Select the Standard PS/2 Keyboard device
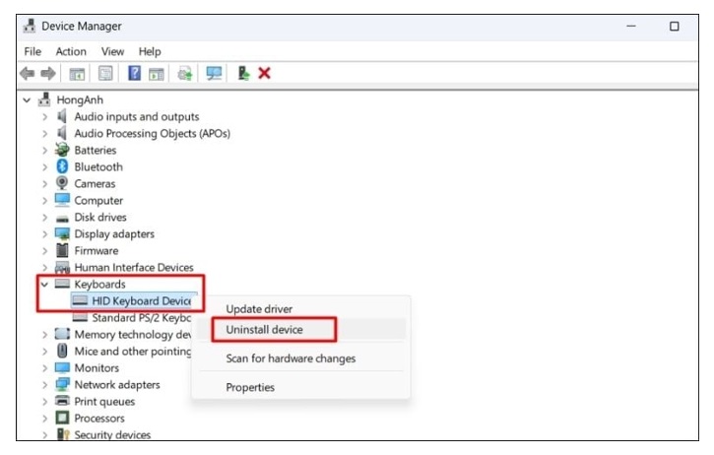 (x=140, y=318)
